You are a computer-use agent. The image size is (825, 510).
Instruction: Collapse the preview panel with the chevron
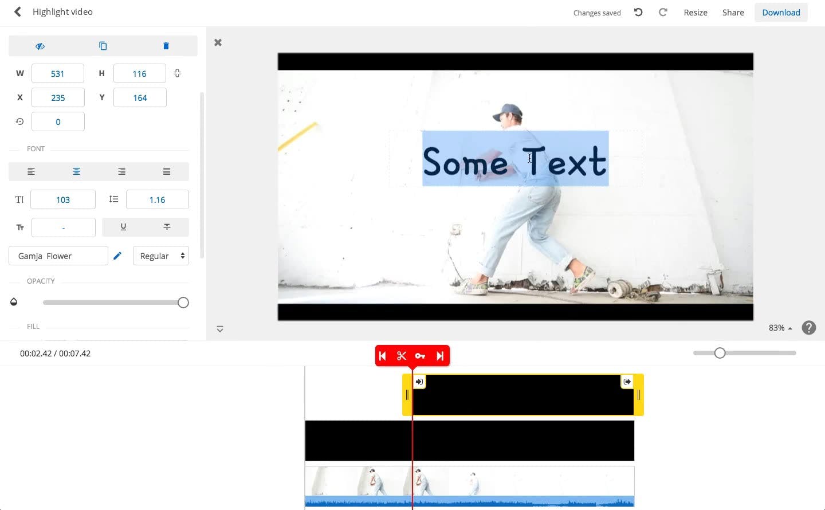click(220, 329)
